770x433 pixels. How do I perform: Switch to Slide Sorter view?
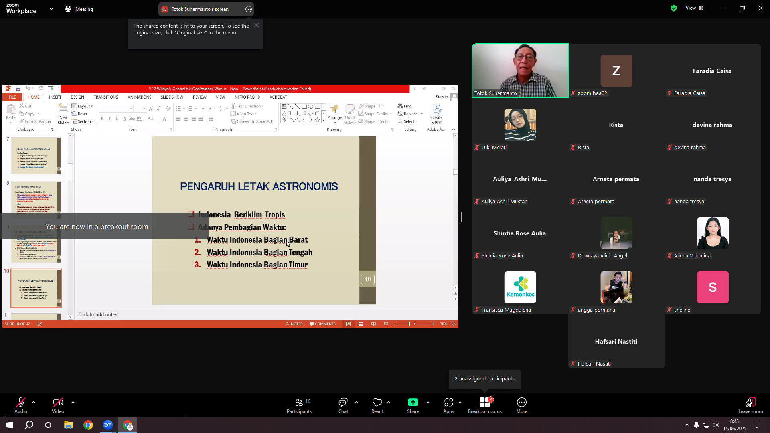point(361,324)
